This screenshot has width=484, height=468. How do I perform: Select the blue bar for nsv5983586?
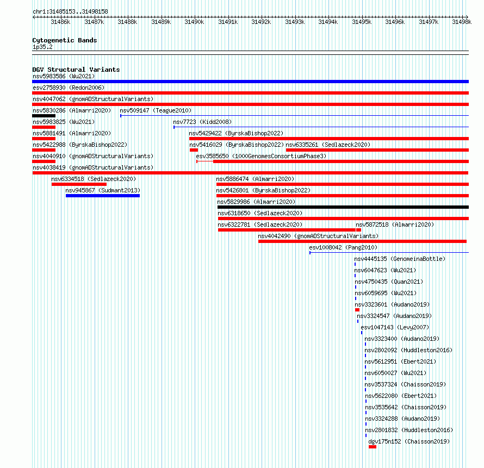[x=250, y=82]
